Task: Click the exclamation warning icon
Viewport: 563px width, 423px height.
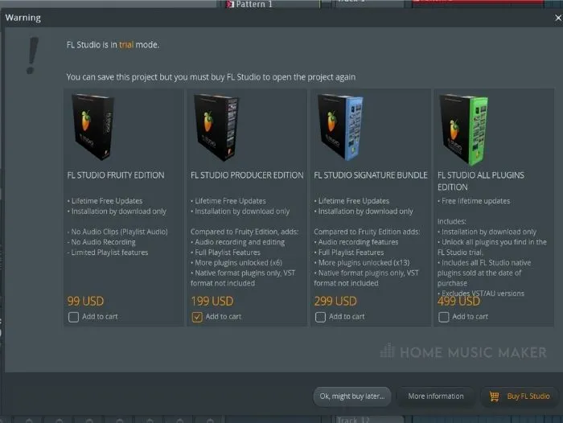Action: [x=32, y=55]
